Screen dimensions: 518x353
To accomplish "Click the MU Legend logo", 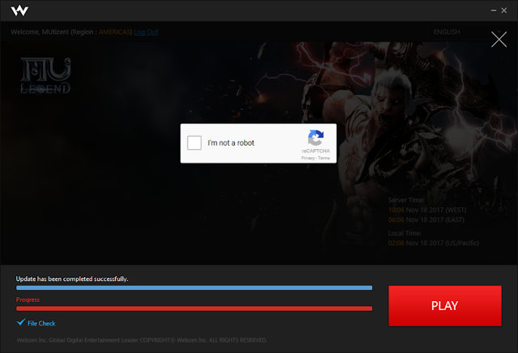I will [x=45, y=75].
